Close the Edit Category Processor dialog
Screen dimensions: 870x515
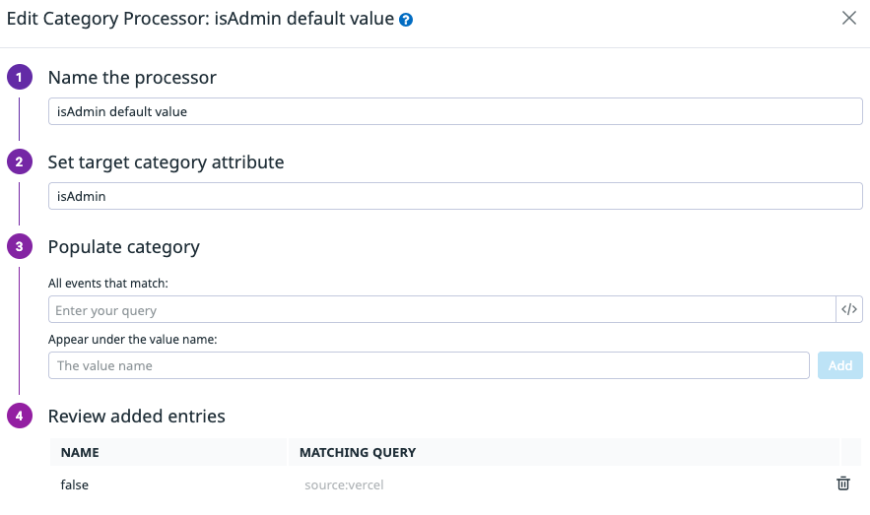click(x=849, y=18)
